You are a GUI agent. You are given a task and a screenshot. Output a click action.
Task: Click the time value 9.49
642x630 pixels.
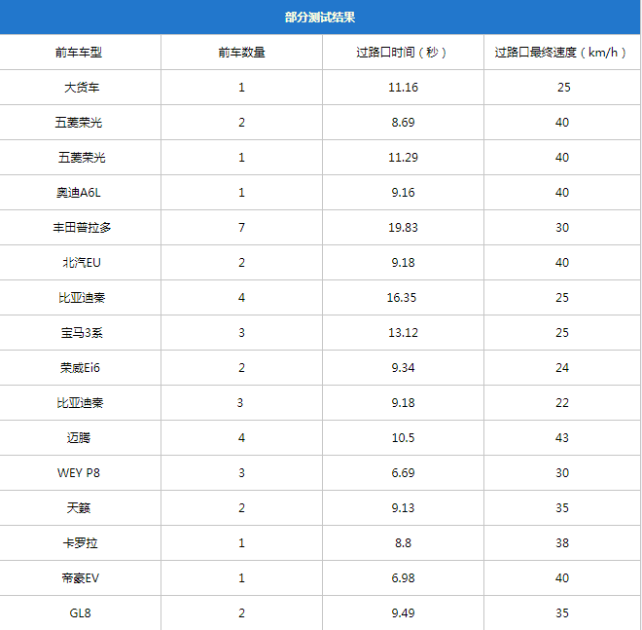click(x=404, y=613)
